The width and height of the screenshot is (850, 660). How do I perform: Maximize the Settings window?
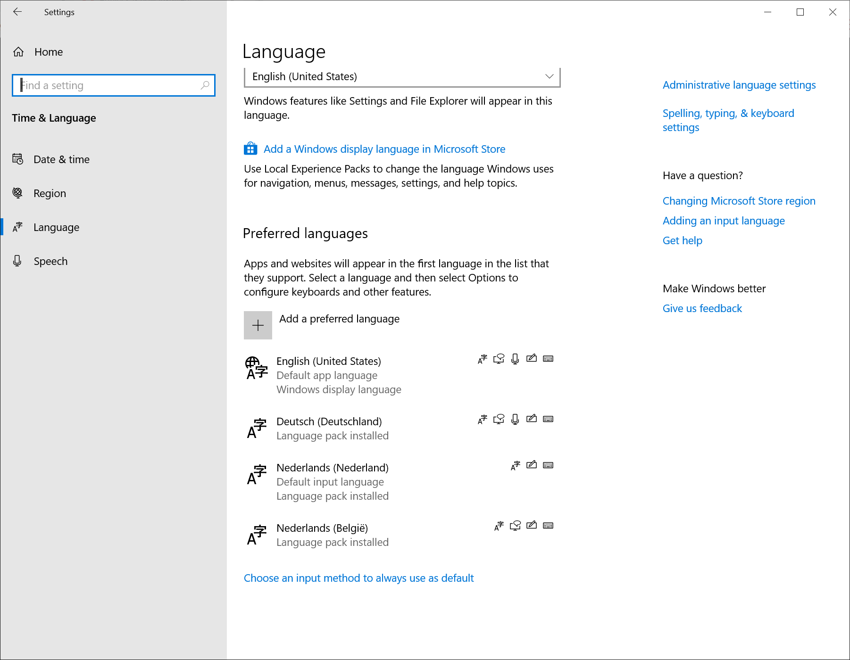pos(800,12)
